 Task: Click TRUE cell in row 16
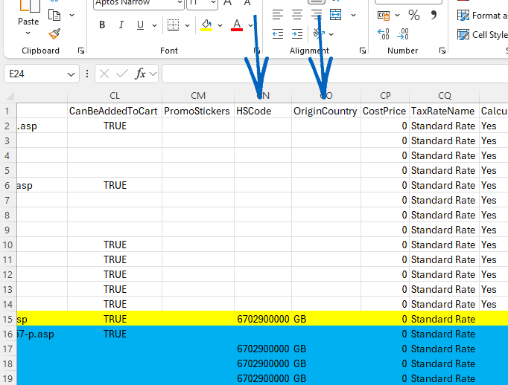pos(115,334)
